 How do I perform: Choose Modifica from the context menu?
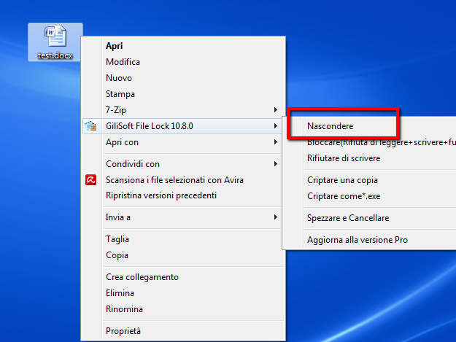coord(123,62)
